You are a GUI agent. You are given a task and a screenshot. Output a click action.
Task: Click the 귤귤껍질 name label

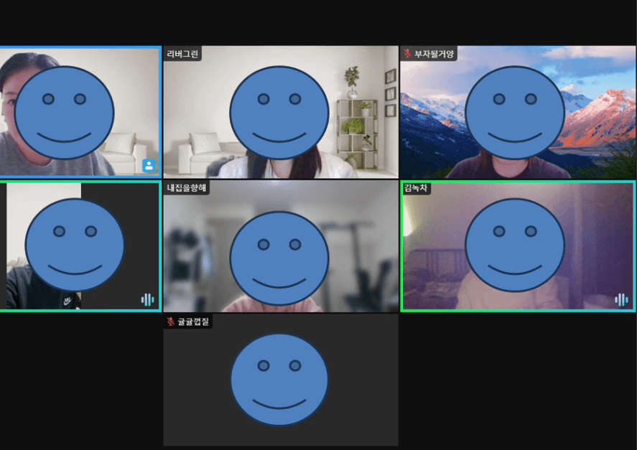[192, 322]
